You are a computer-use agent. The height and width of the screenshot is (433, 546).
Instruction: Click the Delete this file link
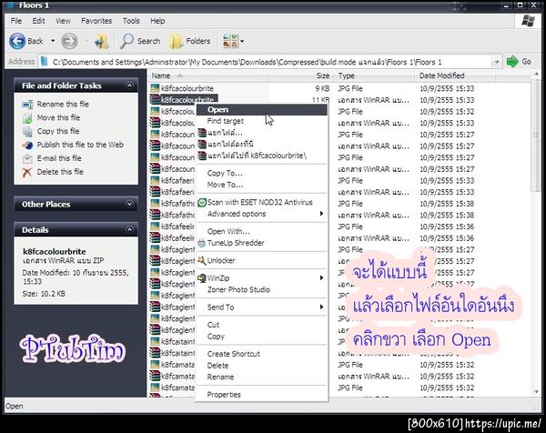pos(60,172)
